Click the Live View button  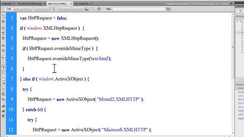coord(64,9)
